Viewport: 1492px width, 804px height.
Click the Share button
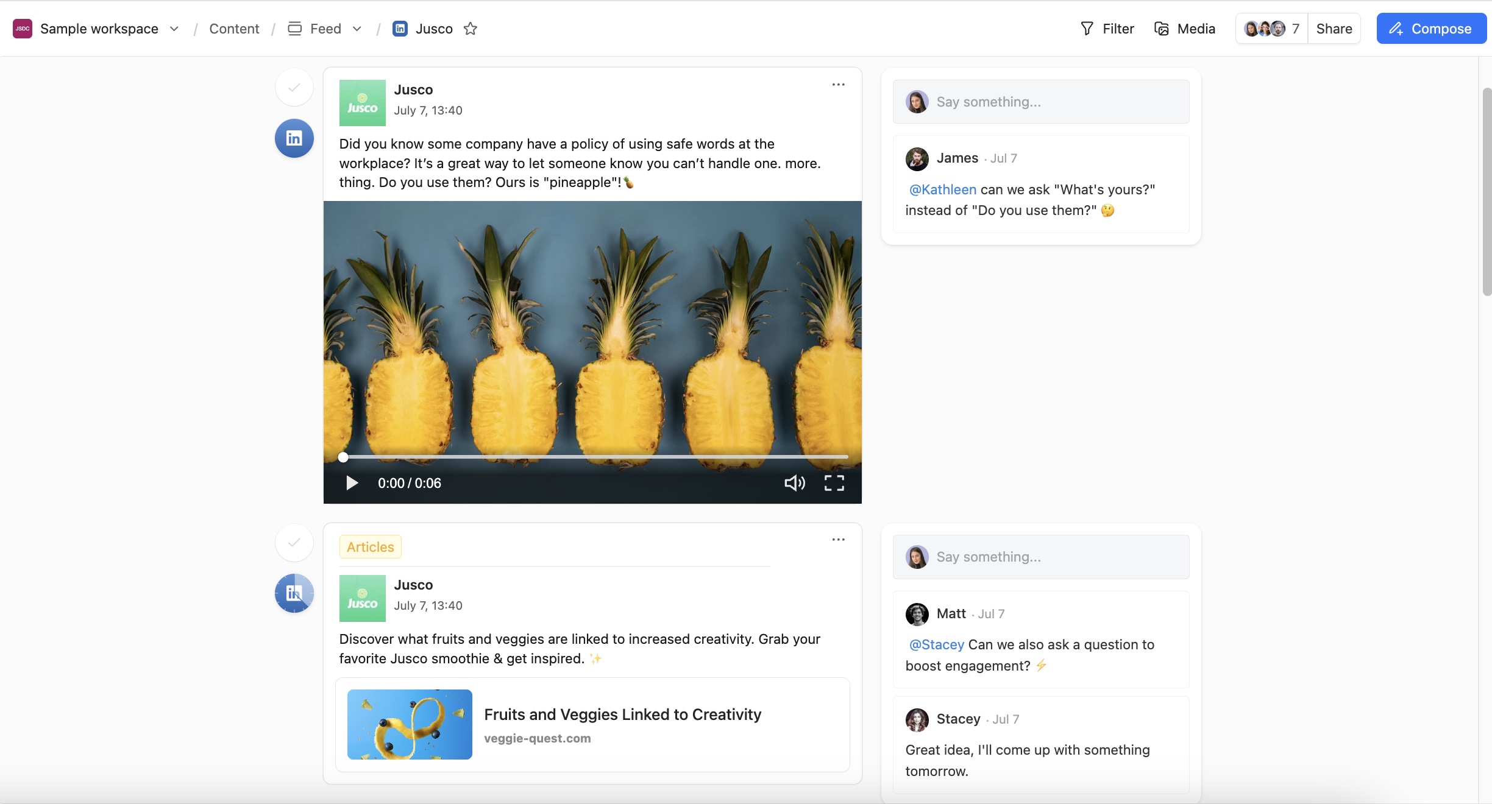point(1334,29)
